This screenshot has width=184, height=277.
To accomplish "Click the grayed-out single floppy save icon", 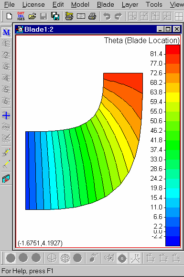I will [x=43, y=16].
